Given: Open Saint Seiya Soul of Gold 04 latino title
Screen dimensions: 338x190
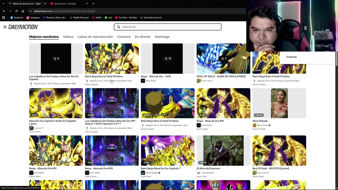Looking at the screenshot, I should (x=104, y=77).
